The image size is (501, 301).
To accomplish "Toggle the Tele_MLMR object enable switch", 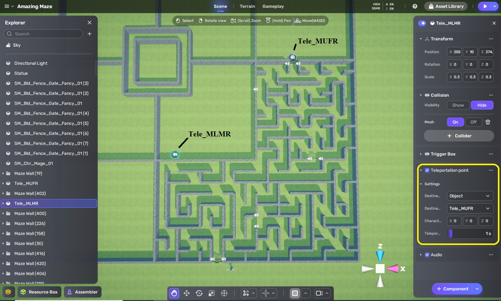I will click(x=422, y=23).
